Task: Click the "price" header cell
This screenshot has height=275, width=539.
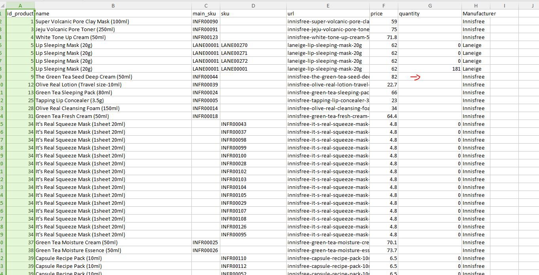Action: pos(384,13)
